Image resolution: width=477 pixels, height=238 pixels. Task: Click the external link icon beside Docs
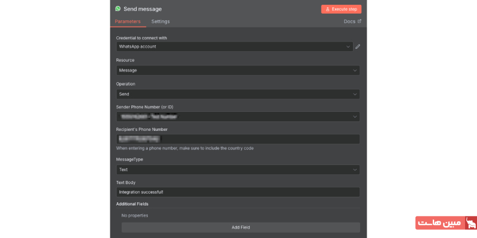(359, 21)
